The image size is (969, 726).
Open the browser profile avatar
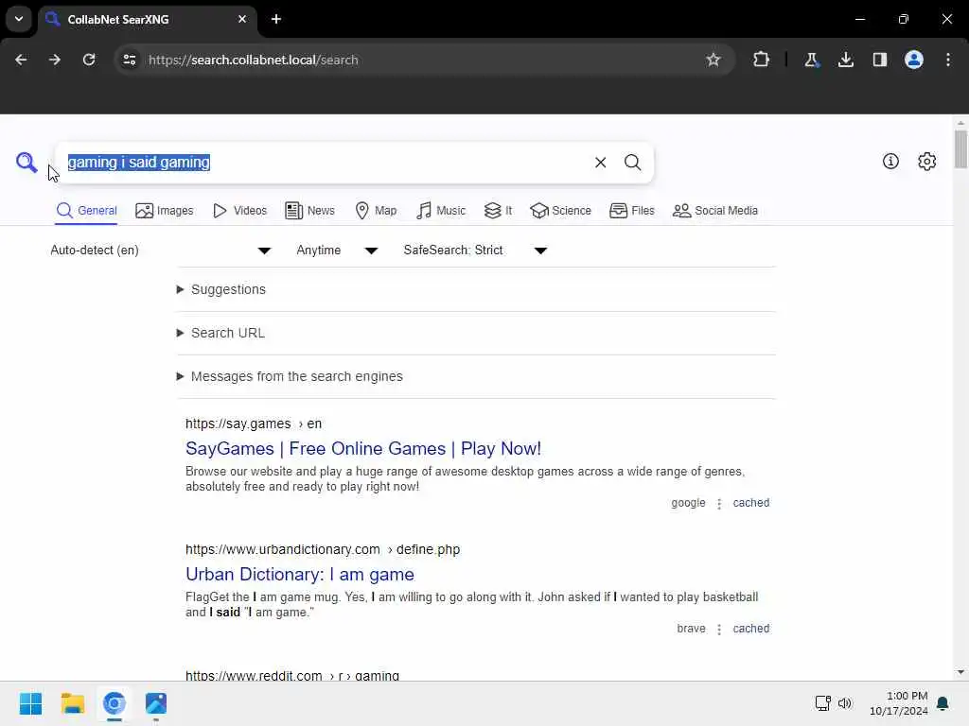(x=914, y=60)
